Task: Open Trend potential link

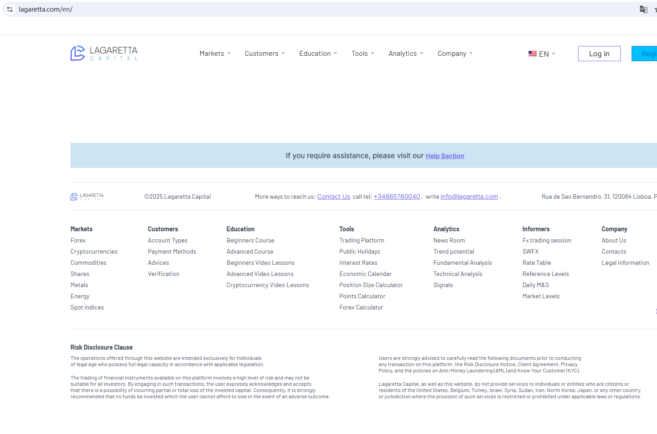Action: (454, 251)
